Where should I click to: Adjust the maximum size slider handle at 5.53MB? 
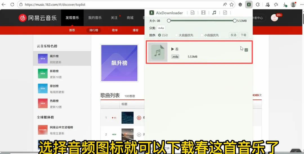point(235,21)
